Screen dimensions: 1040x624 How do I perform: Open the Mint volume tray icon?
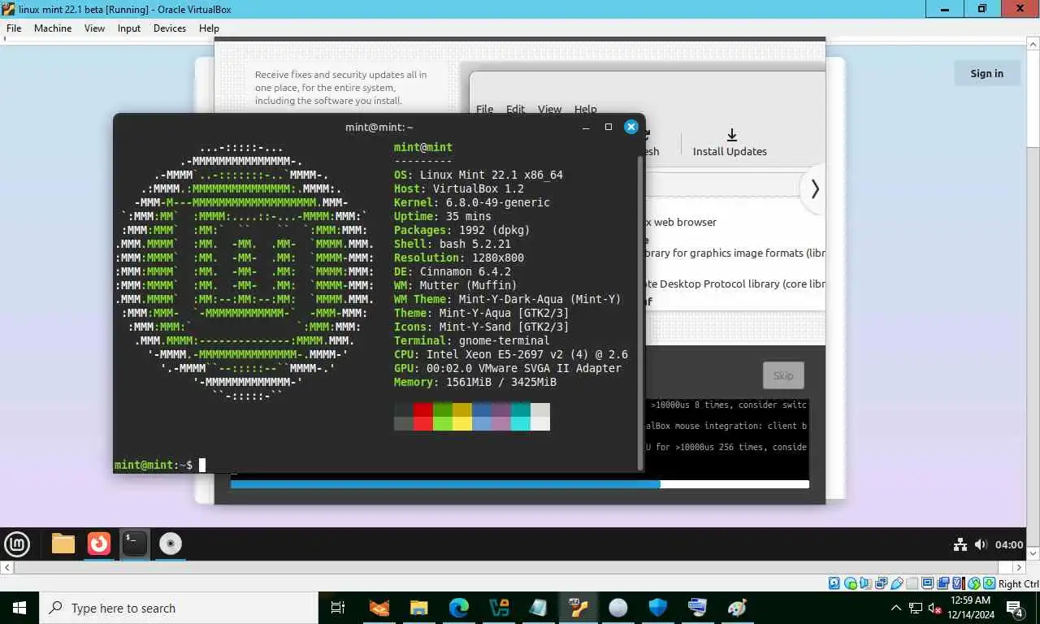(x=981, y=544)
